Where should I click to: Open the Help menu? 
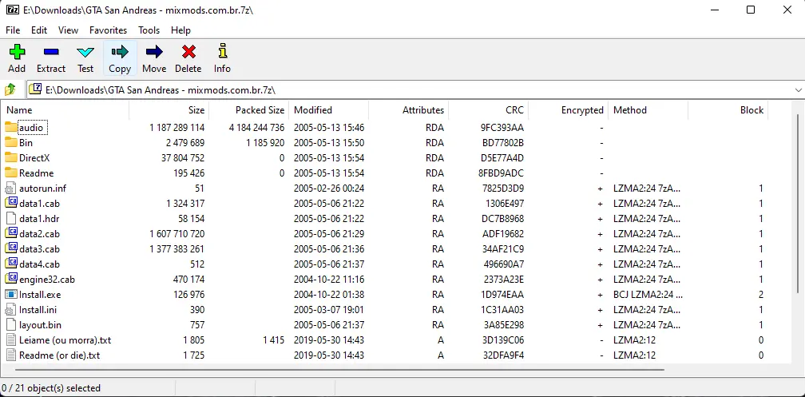click(180, 30)
